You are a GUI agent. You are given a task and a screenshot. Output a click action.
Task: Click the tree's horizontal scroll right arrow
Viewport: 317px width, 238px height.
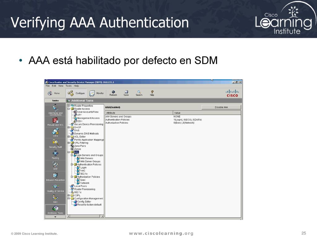tap(102, 216)
